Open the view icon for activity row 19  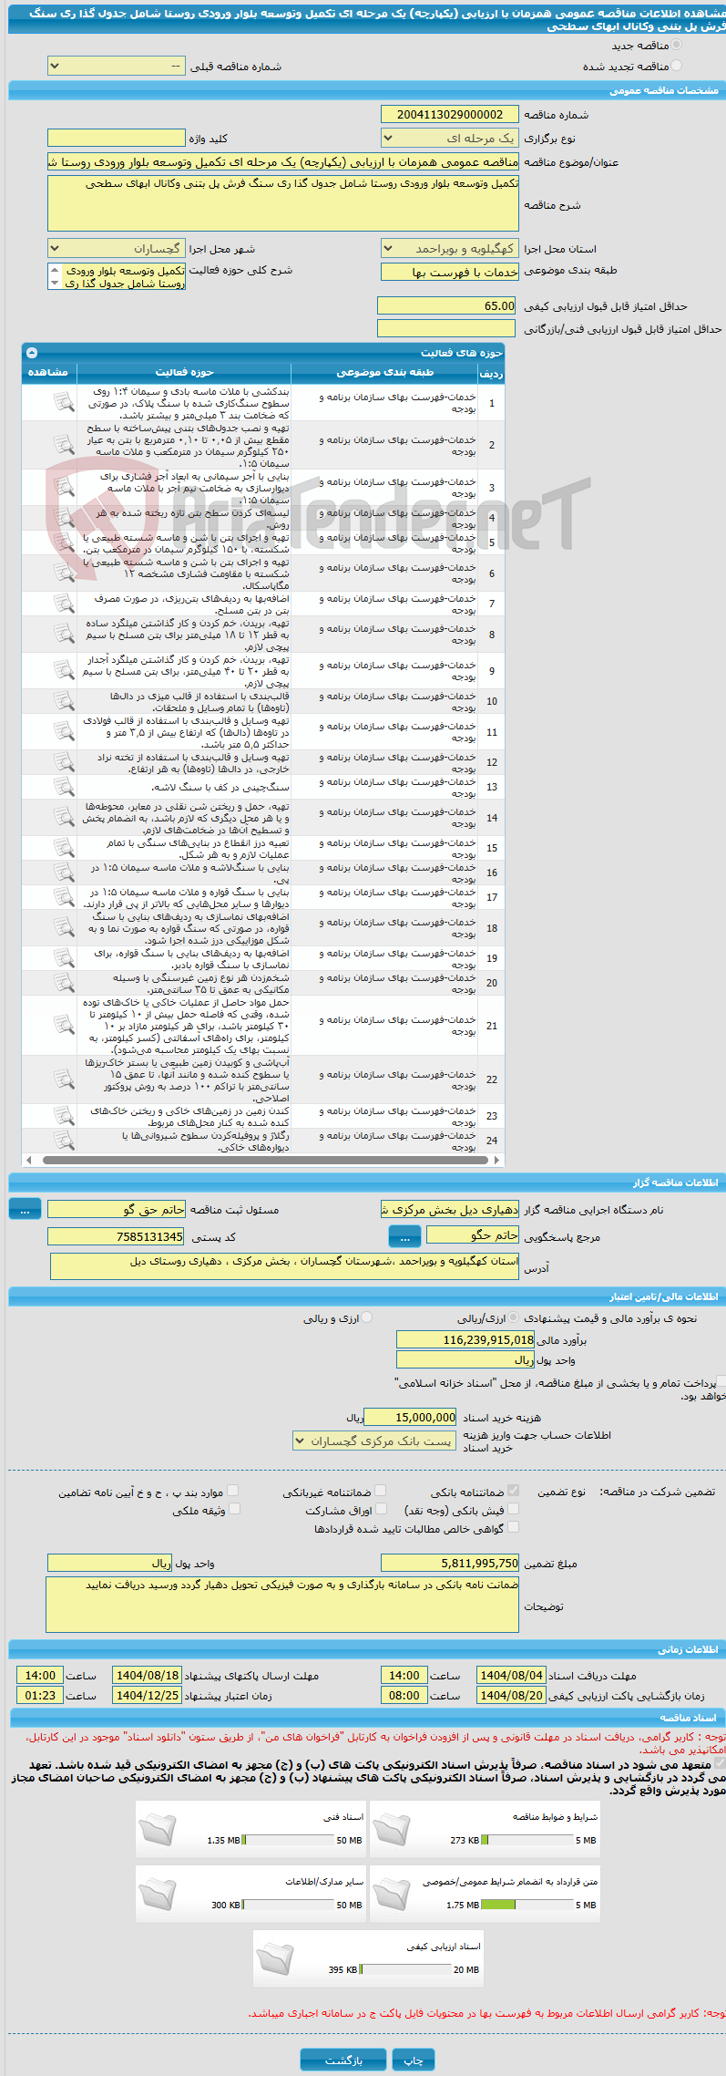pos(63,958)
